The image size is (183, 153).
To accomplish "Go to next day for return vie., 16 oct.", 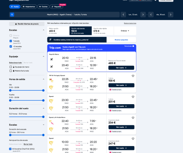I will point(171,15).
